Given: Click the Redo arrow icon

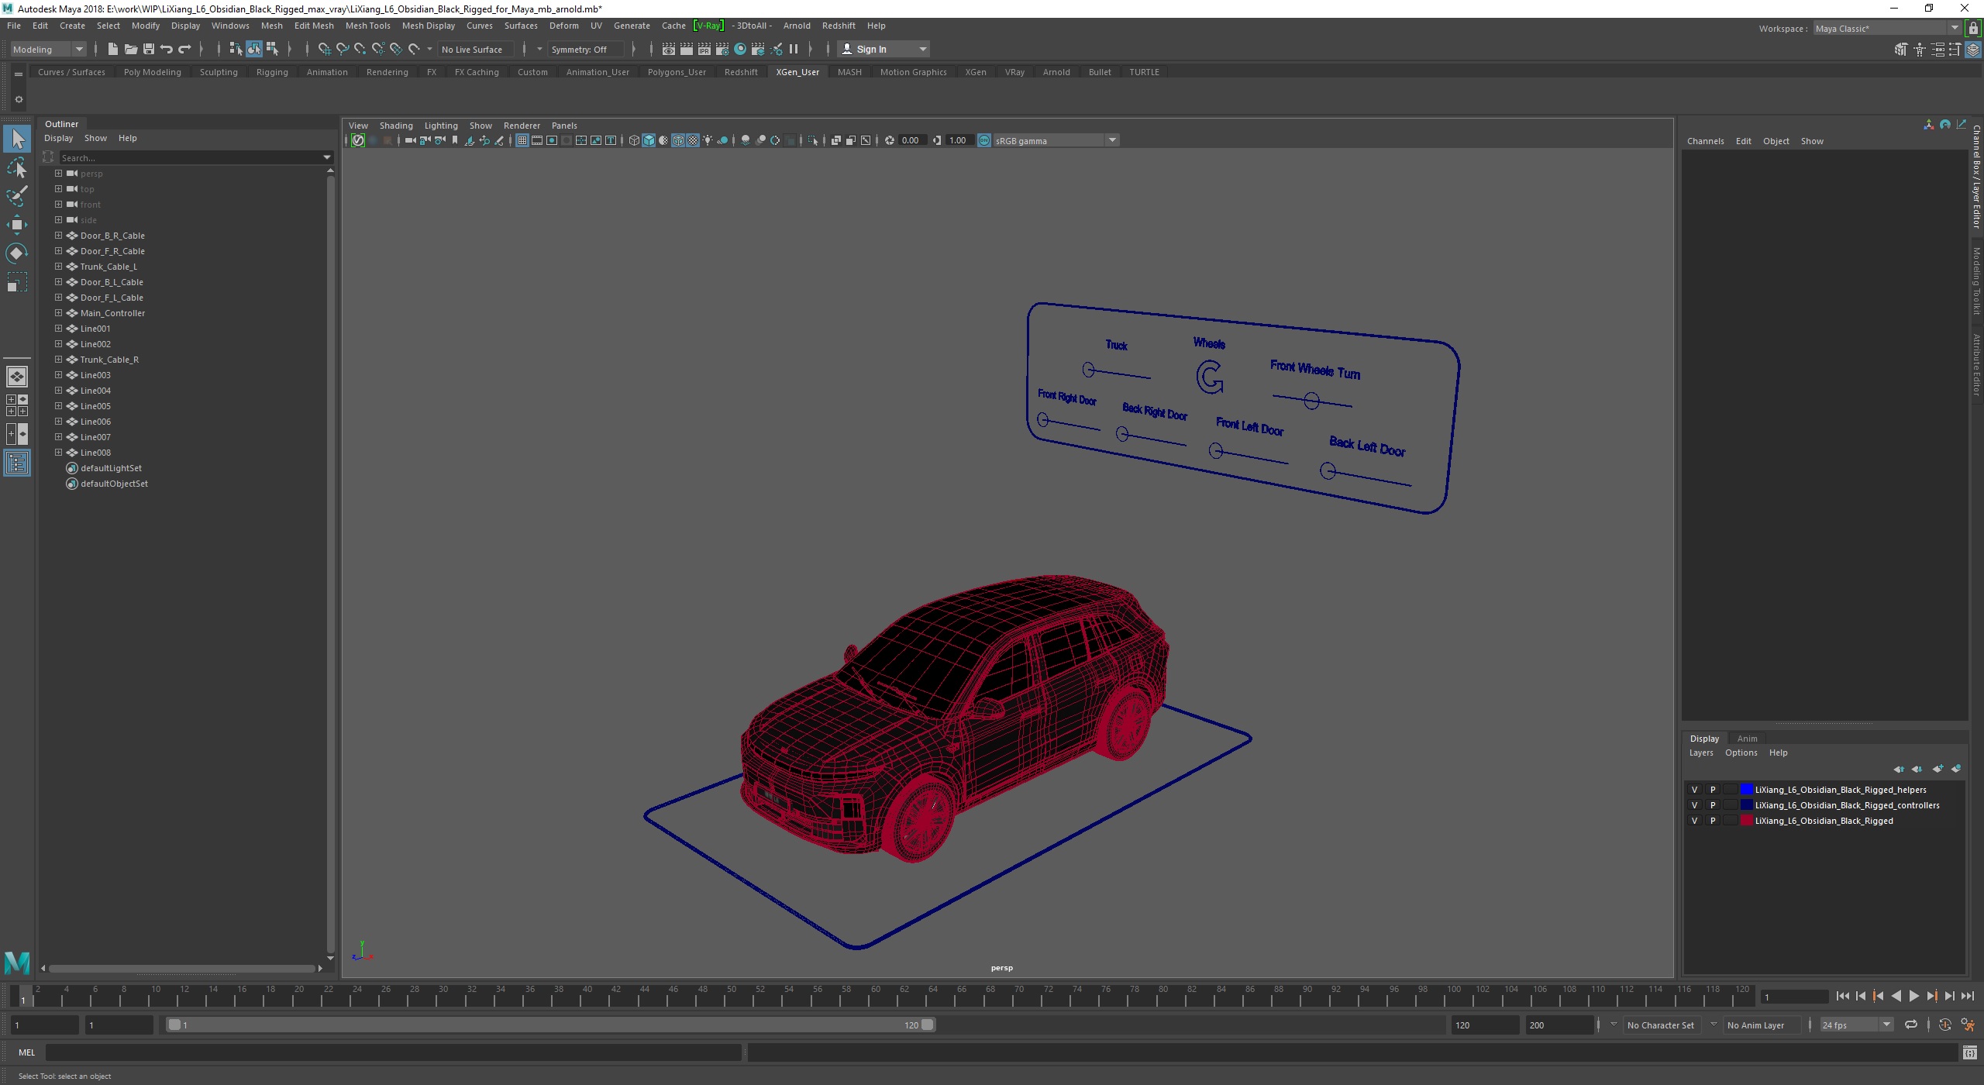Looking at the screenshot, I should 184,49.
